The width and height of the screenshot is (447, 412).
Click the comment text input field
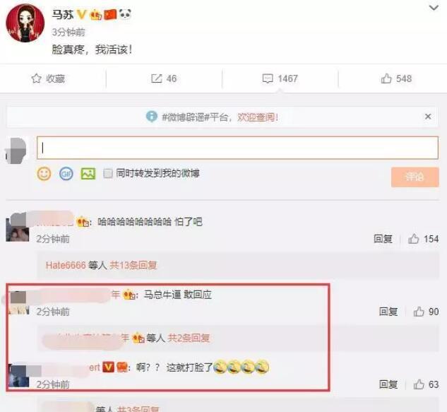237,148
